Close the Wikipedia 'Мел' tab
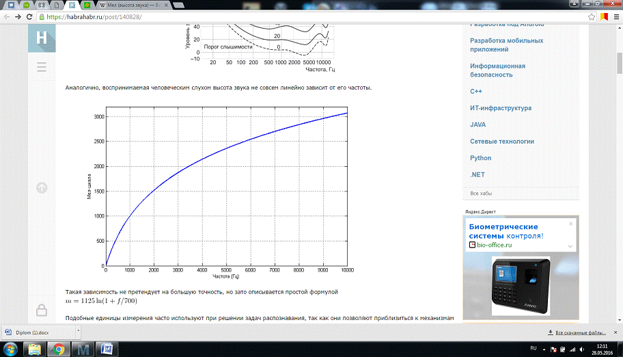 166,5
